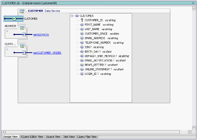This screenshot has width=197, height=140.
Task: Click the element icon beside SSN
Action: pos(82,47)
